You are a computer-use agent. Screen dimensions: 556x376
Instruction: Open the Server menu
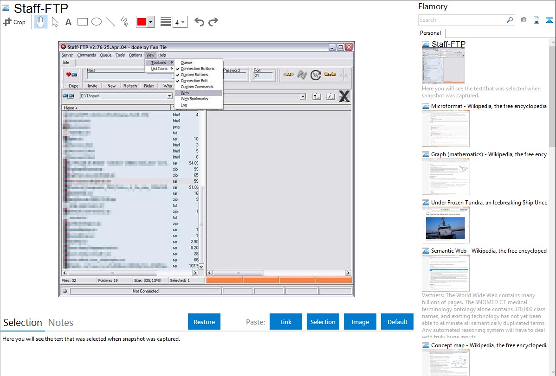[x=67, y=55]
